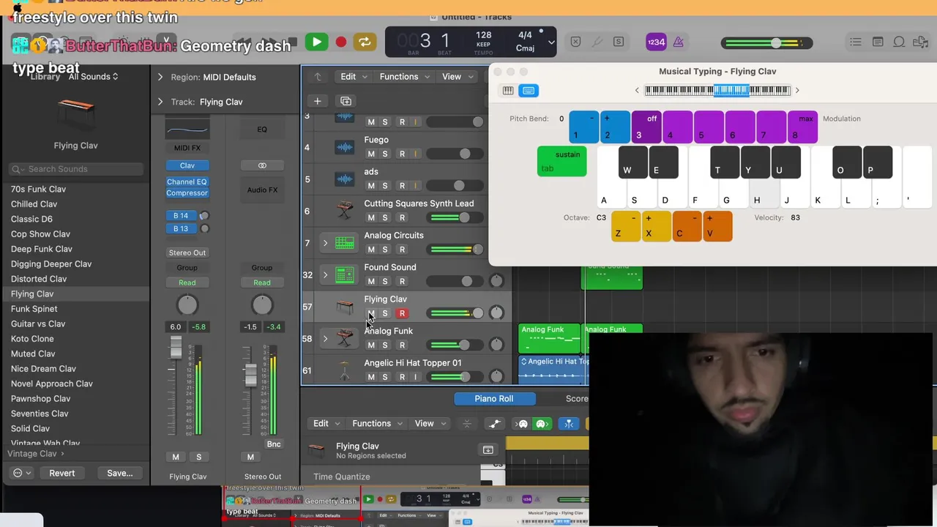Screen dimensions: 937x527
Task: Click the duplicate track icon
Action: tap(346, 101)
